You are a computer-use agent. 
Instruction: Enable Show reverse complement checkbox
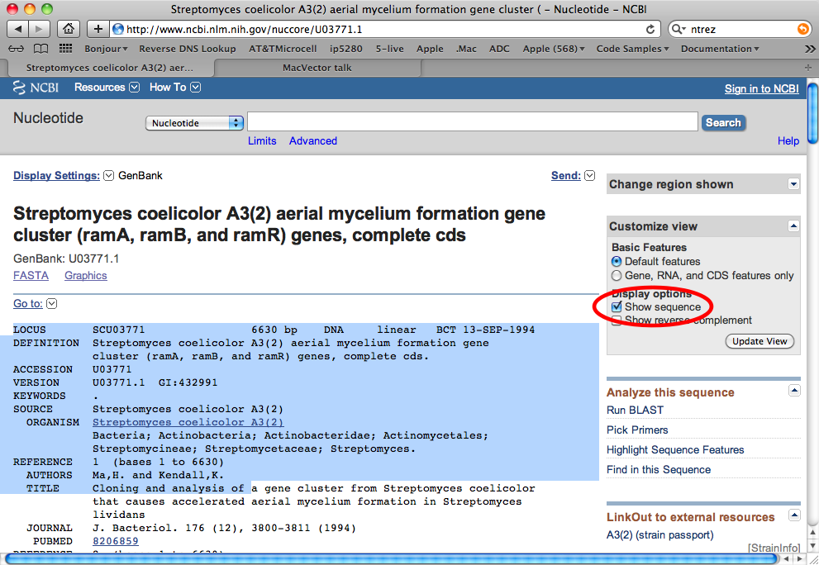[x=617, y=320]
